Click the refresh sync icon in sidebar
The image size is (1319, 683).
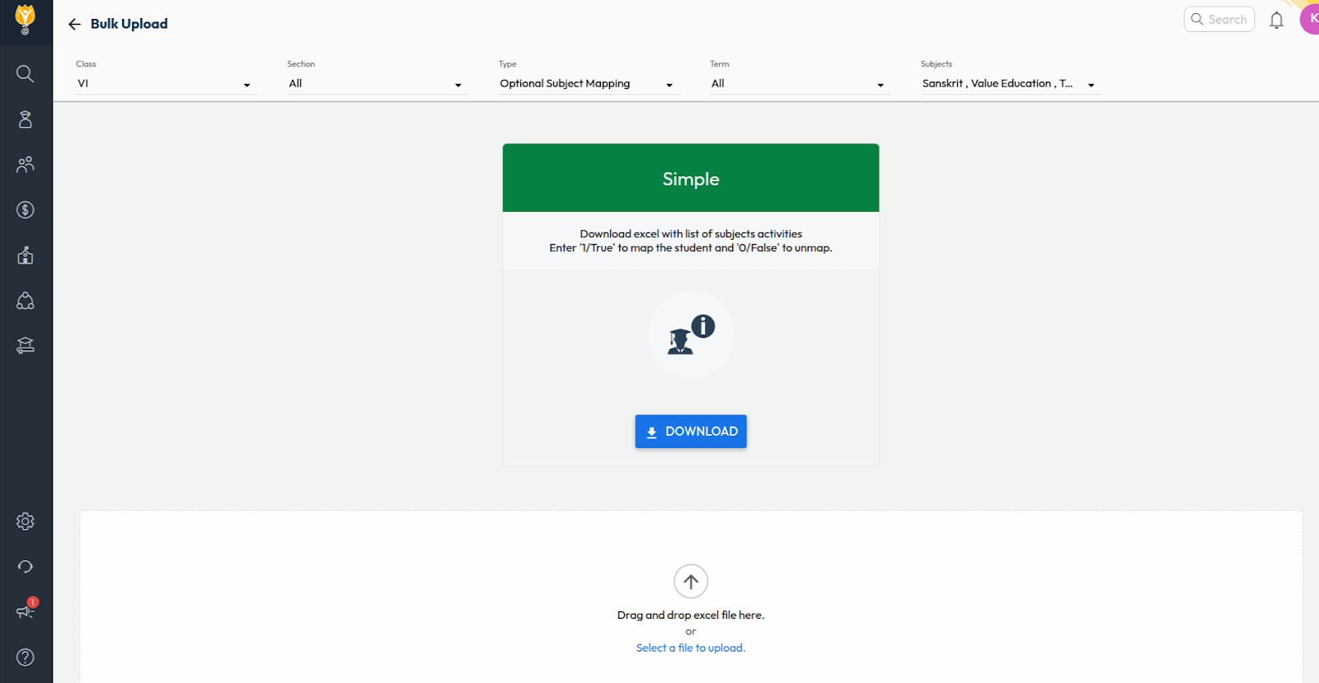click(26, 567)
